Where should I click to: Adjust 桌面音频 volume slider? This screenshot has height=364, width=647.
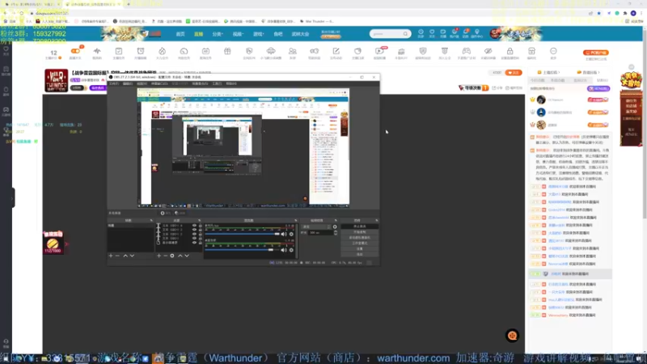click(243, 250)
